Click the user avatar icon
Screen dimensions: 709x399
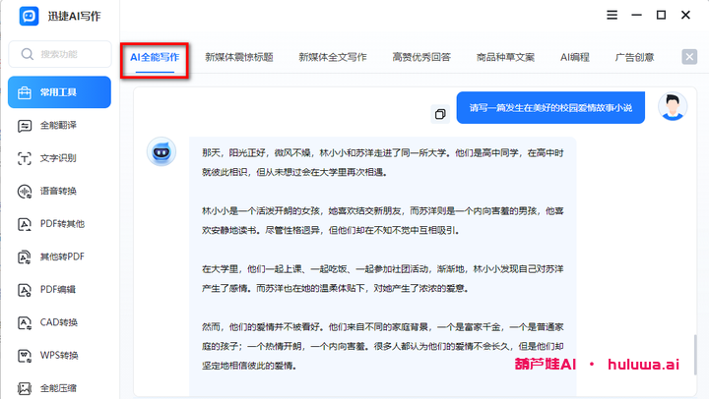pos(673,106)
